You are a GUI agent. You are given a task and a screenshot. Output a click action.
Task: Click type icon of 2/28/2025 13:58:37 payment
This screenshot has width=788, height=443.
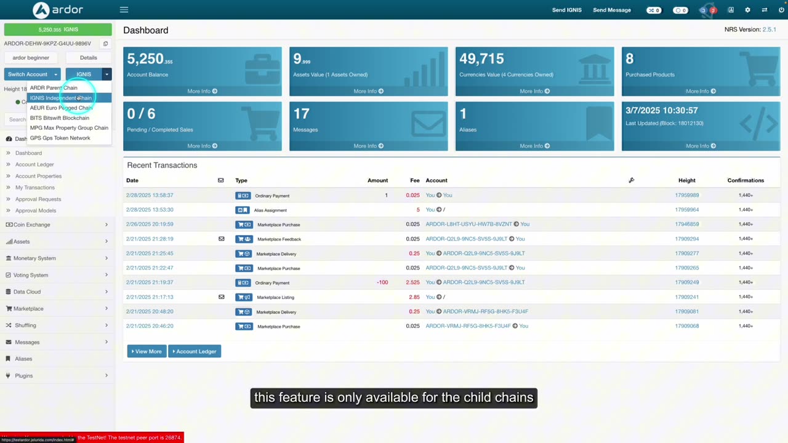[x=244, y=196]
